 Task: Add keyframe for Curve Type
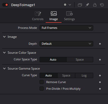(100, 75)
